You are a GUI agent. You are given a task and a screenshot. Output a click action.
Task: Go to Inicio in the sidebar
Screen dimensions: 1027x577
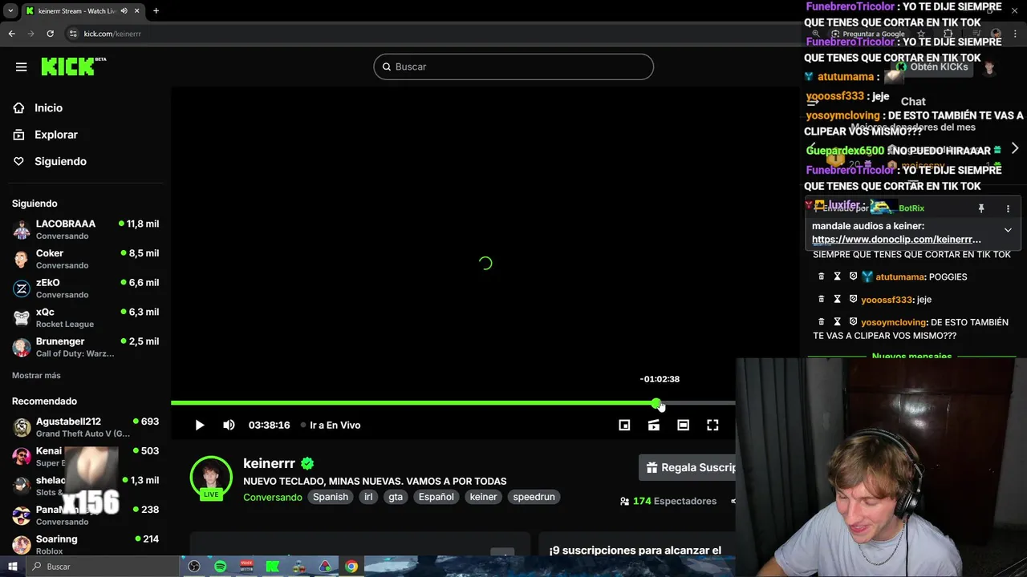coord(48,107)
